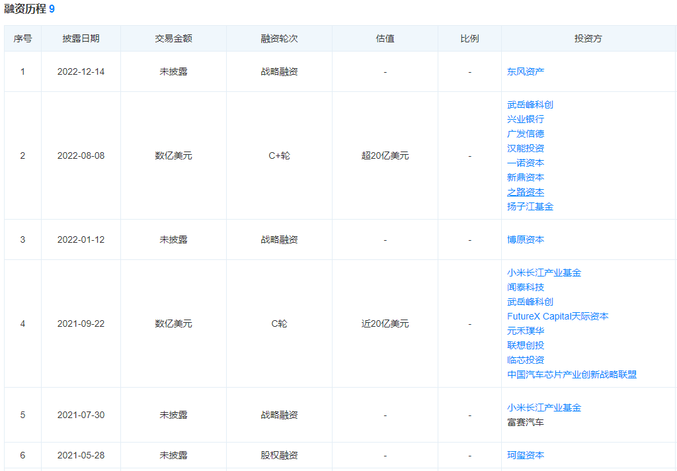
Task: Open investor link 一诺资本
Action: pos(526,163)
